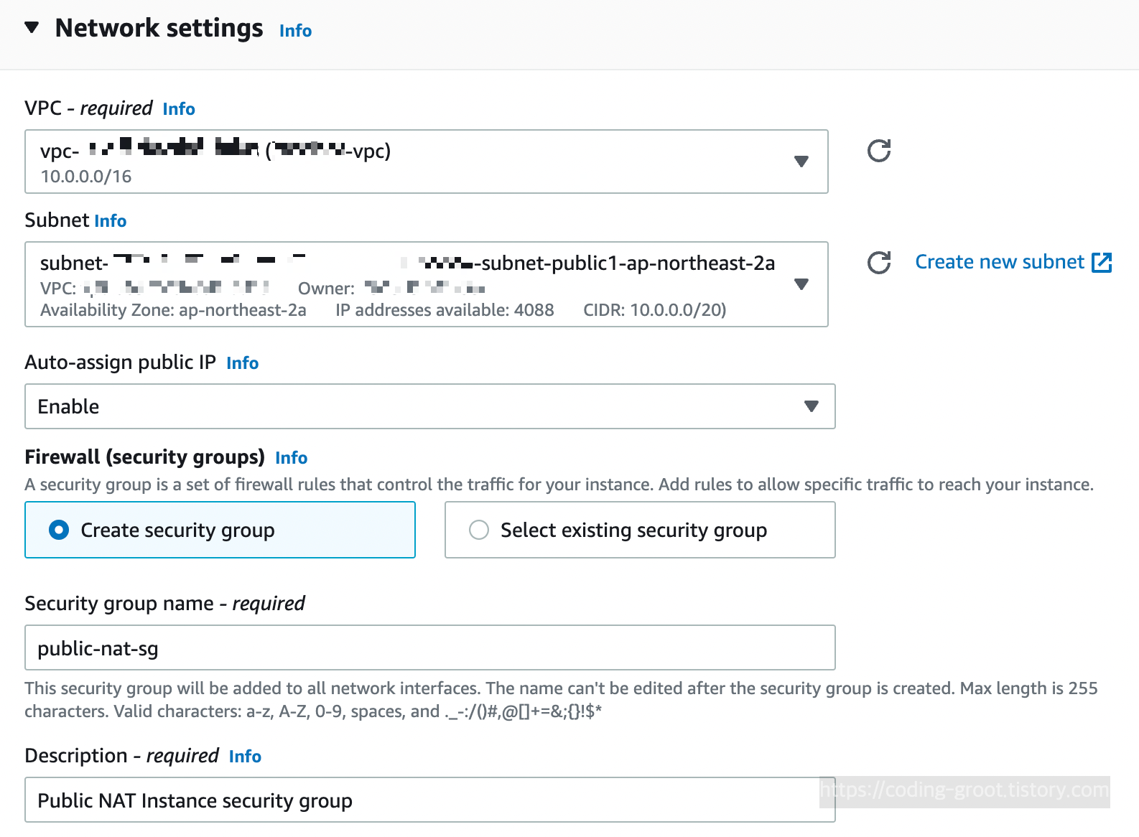
Task: Focus the Security group name field
Action: (430, 647)
